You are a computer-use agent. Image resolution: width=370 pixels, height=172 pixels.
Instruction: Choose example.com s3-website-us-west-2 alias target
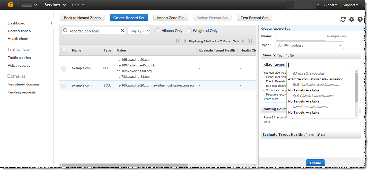coord(316,79)
